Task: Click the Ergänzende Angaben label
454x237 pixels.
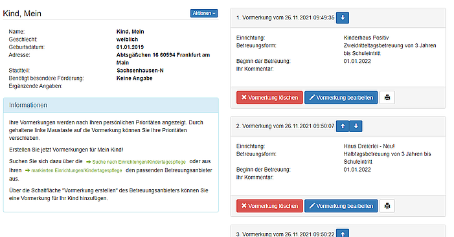Action: [36, 86]
